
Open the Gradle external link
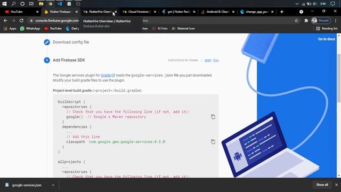(108, 75)
